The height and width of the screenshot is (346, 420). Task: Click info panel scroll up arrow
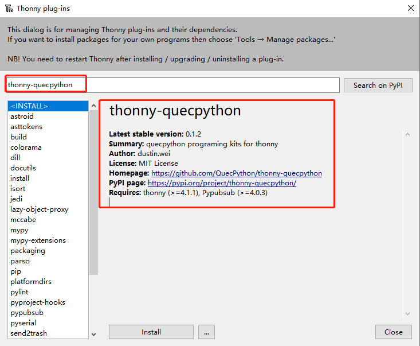pos(407,134)
